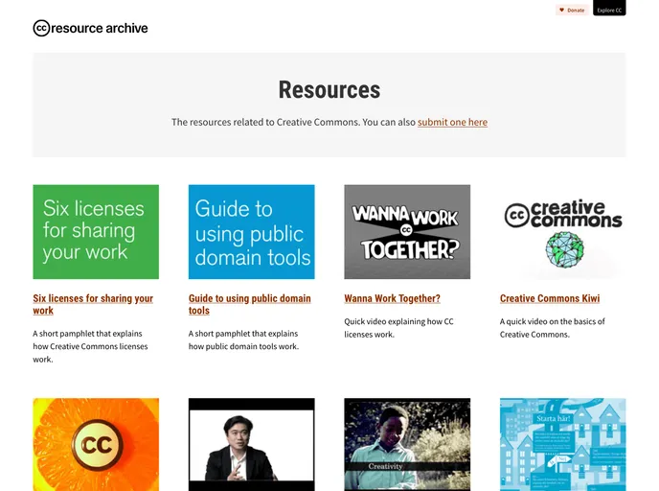Open 'Guide to using public domain tools' title link
Viewport: 659px width, 491px height.
250,304
